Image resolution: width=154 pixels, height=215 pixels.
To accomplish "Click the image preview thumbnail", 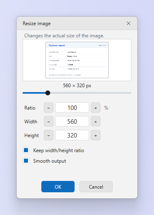I will (x=77, y=60).
